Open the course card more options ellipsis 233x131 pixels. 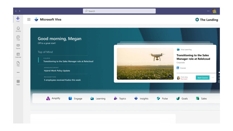click(x=213, y=78)
